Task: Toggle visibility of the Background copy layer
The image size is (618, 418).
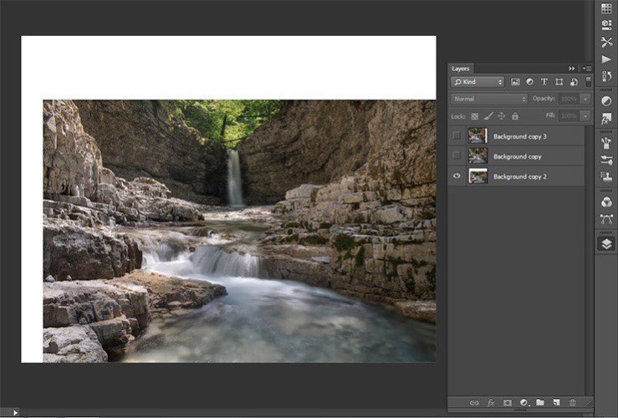Action: point(456,155)
